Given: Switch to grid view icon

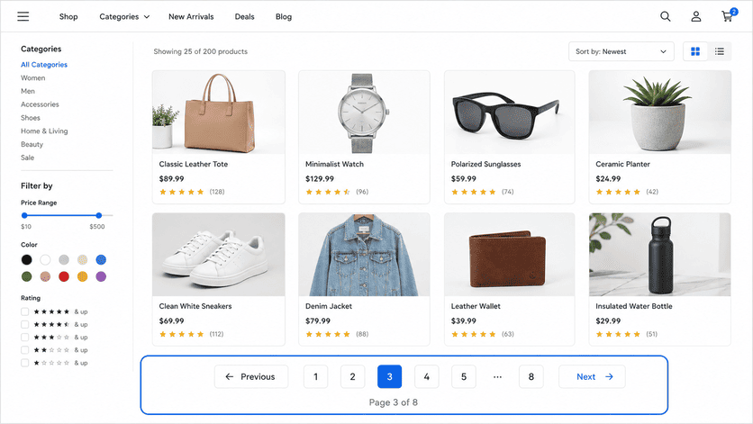Looking at the screenshot, I should coord(694,51).
